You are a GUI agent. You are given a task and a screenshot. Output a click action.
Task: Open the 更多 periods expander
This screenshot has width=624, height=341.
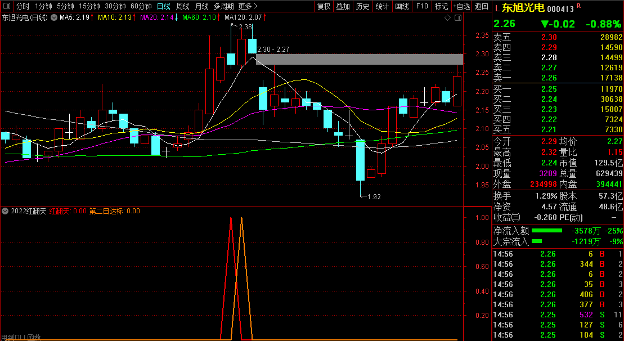point(248,6)
